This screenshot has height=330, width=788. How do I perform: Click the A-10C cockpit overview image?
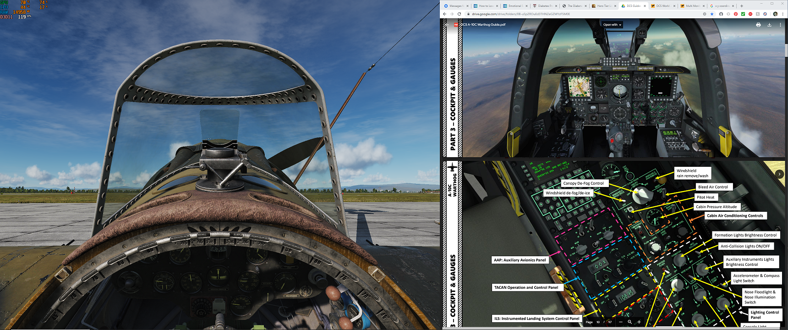pos(624,88)
